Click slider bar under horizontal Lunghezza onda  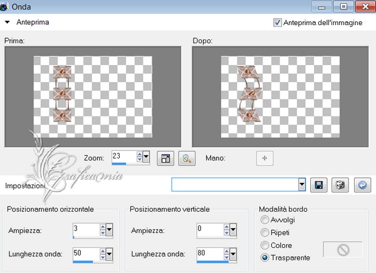point(83,262)
